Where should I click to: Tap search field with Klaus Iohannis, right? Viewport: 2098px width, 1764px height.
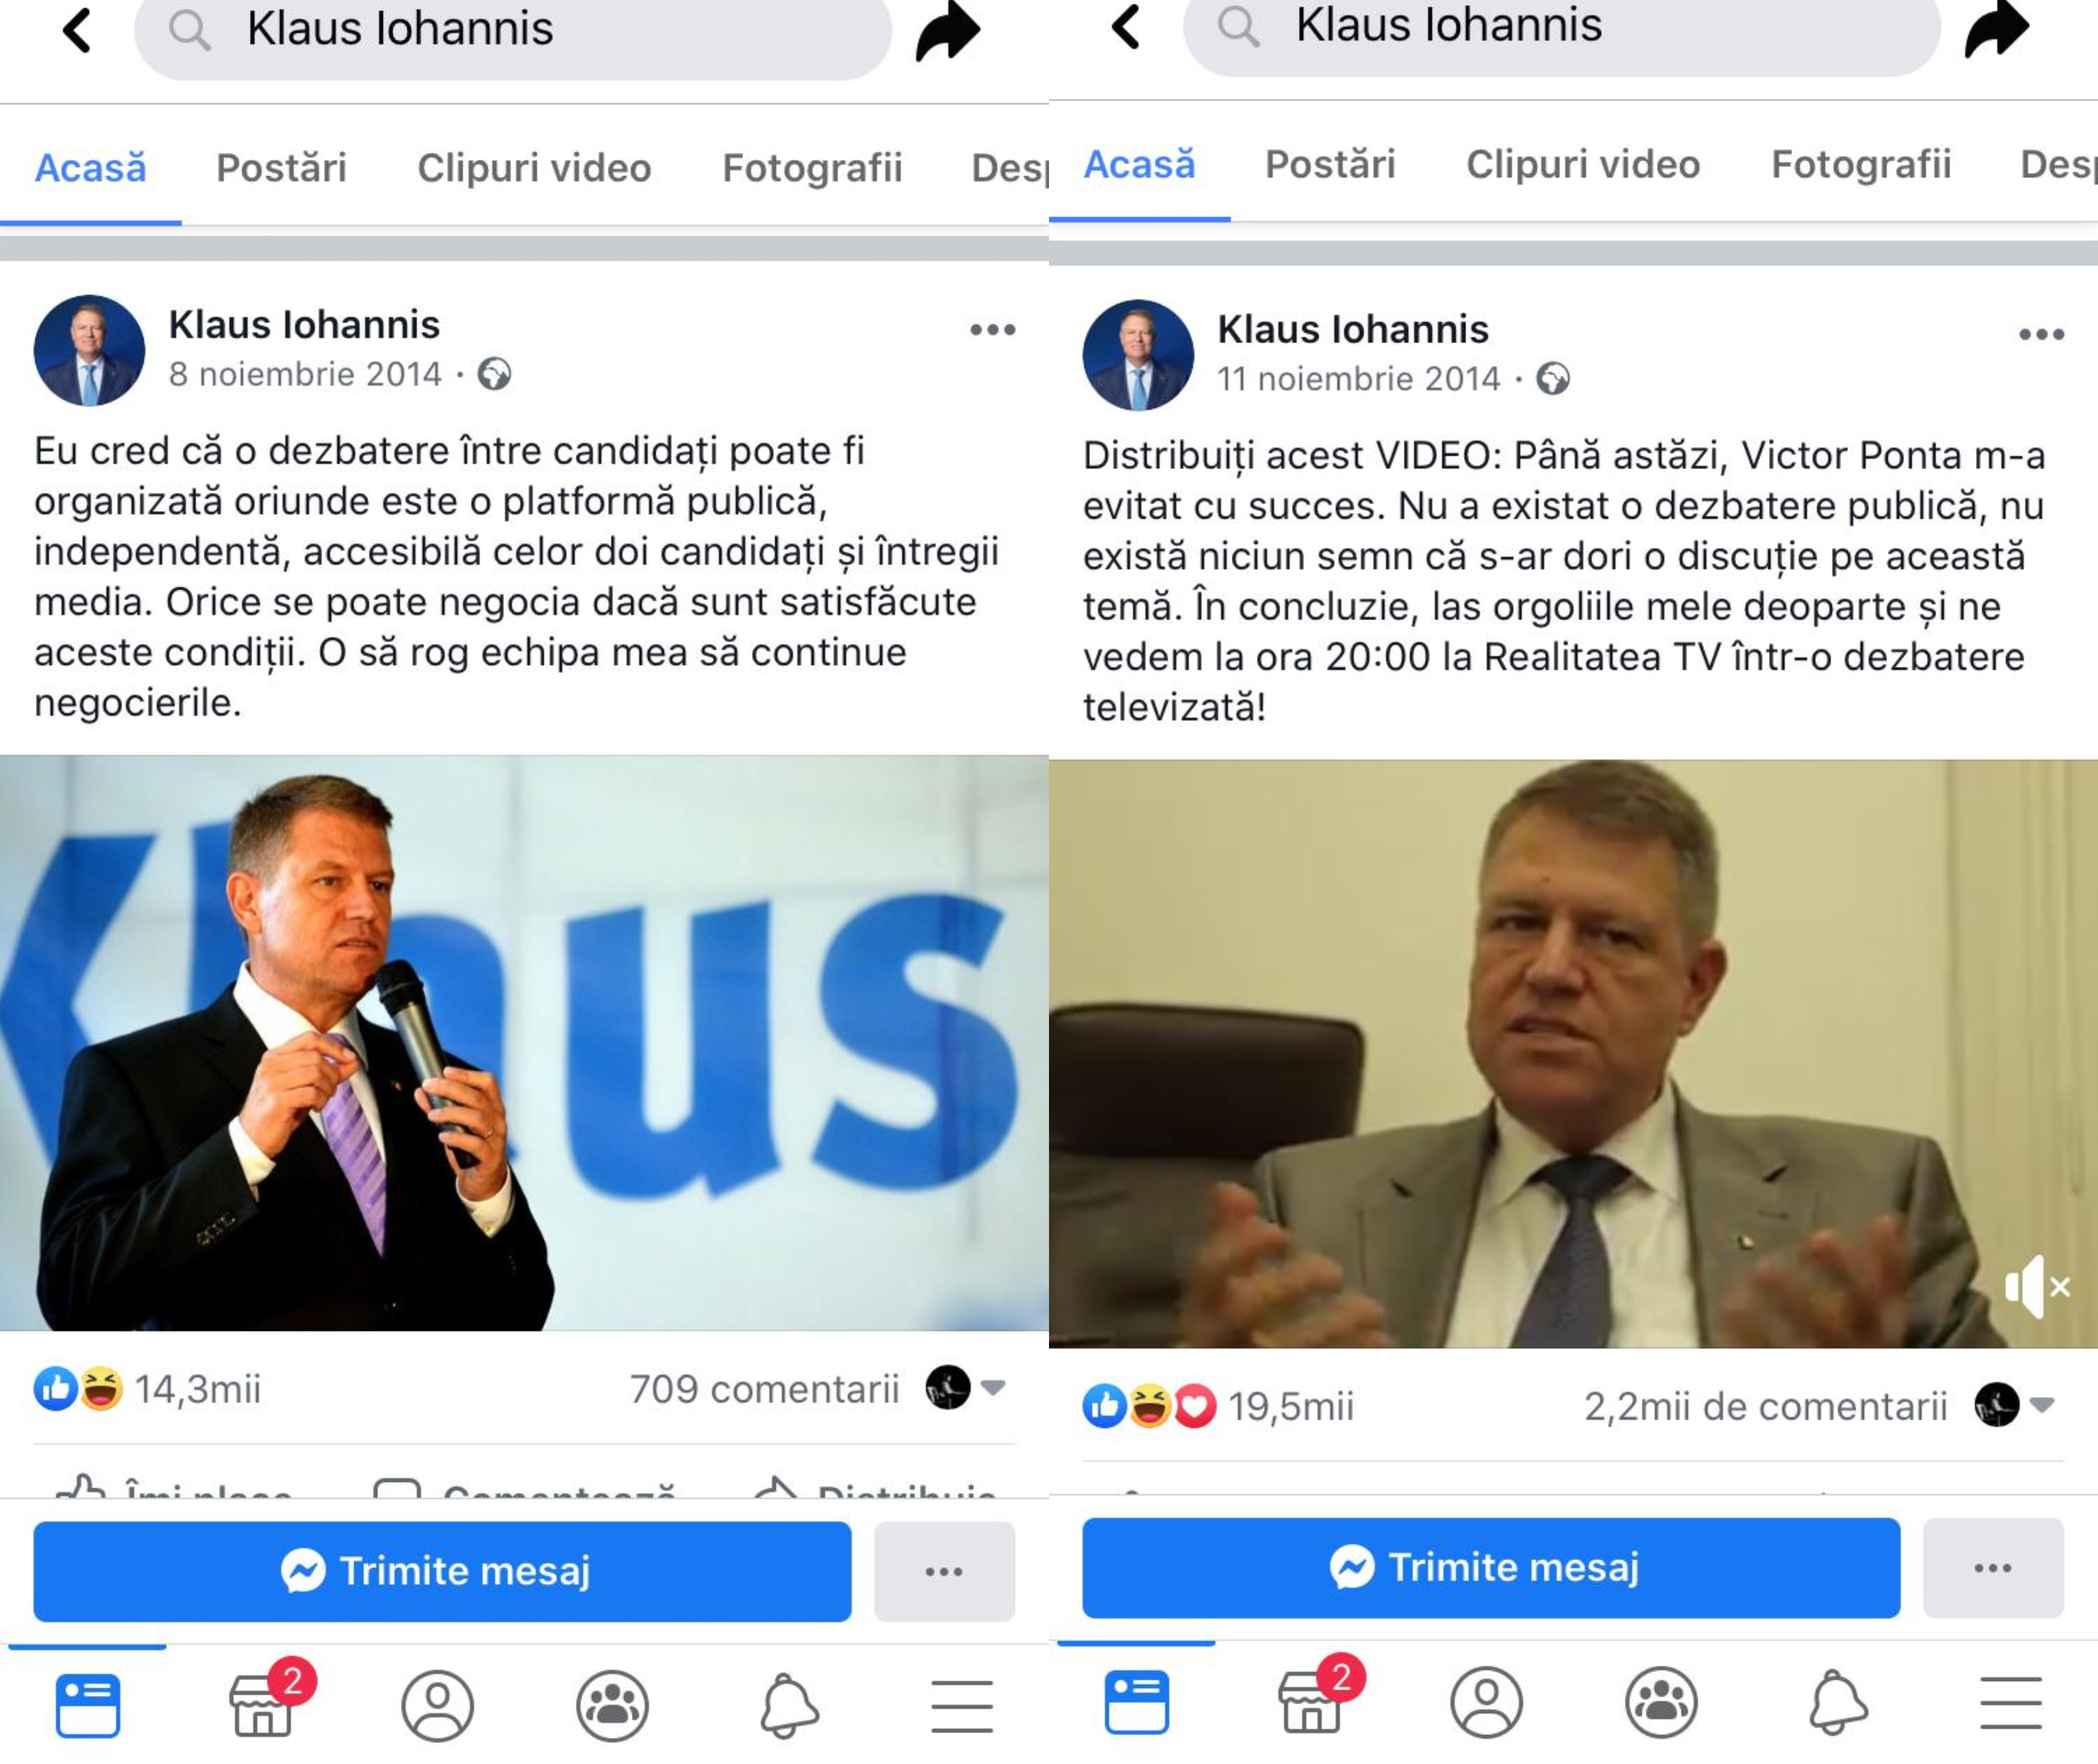[1561, 29]
